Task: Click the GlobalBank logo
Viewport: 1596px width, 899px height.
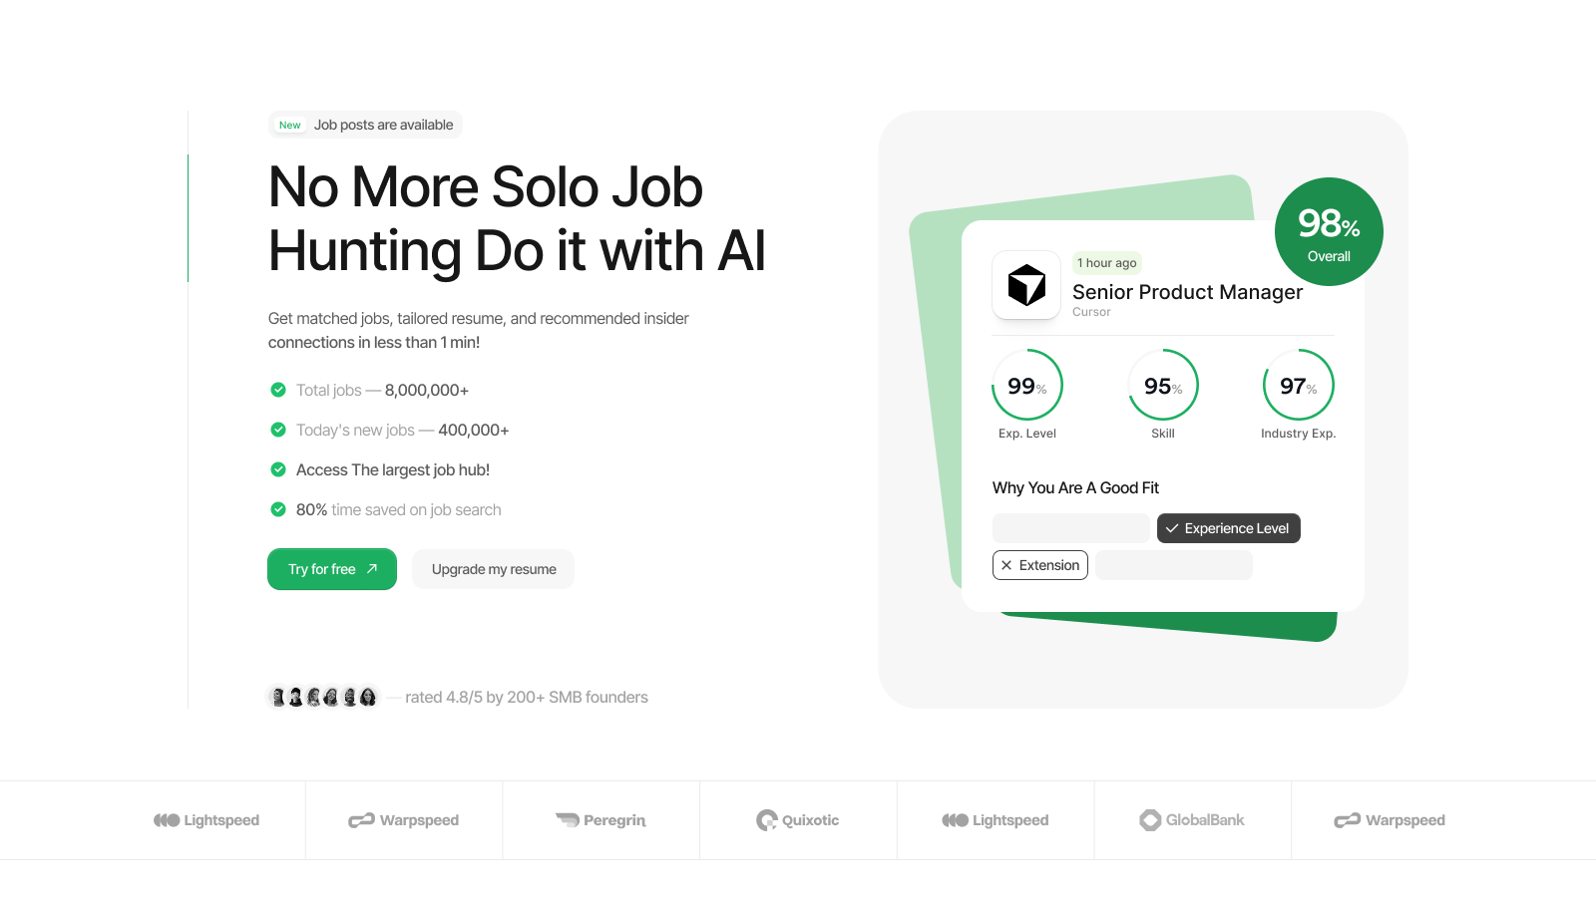Action: (1192, 820)
